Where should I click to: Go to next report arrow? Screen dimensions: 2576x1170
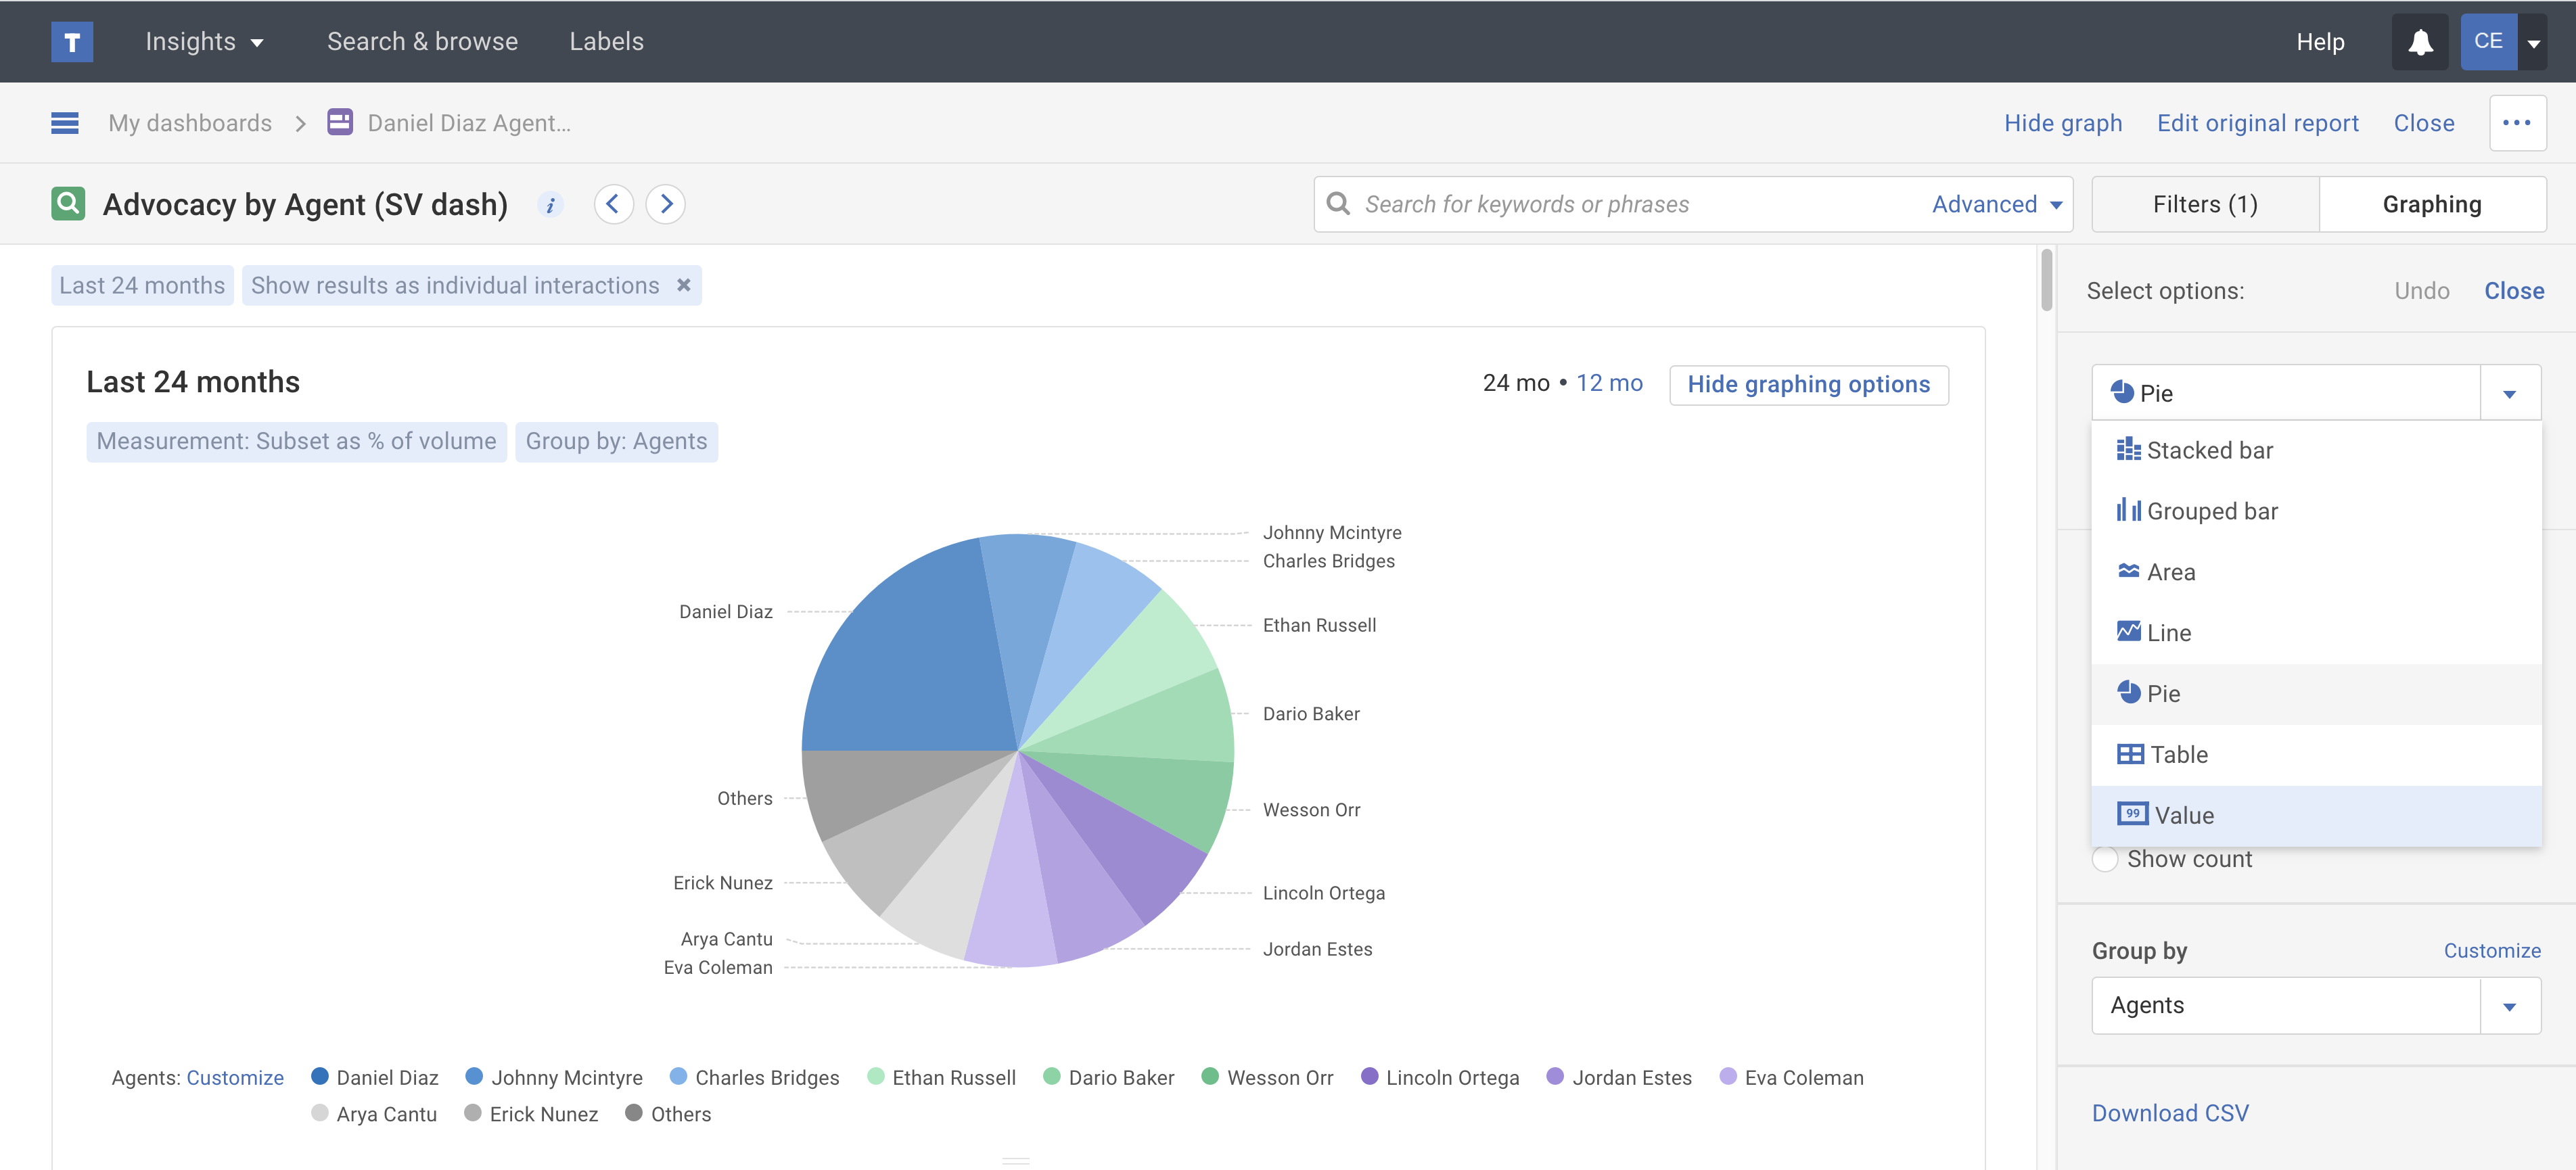coord(666,204)
